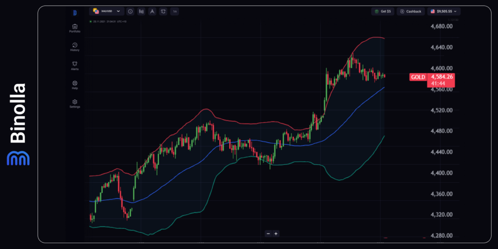Screen dimensions: 498x249
Task: Open the Help lifebuoy icon
Action: coord(74,83)
